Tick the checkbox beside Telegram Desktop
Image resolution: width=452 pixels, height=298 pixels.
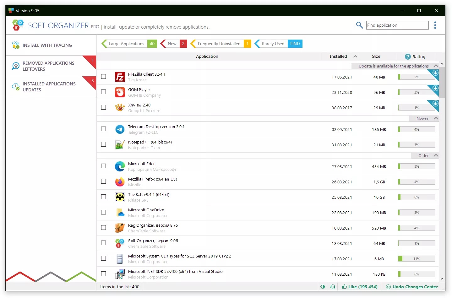(104, 129)
